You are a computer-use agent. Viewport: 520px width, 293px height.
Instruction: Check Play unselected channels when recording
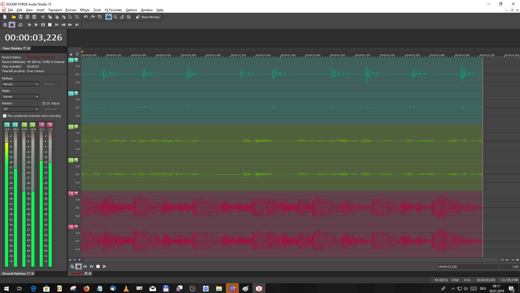5,116
